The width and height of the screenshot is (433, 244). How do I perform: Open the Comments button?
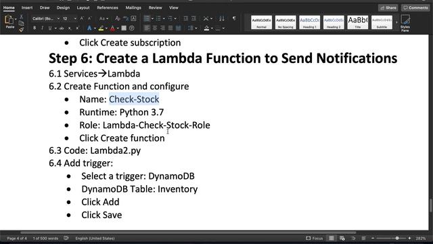(415, 7)
